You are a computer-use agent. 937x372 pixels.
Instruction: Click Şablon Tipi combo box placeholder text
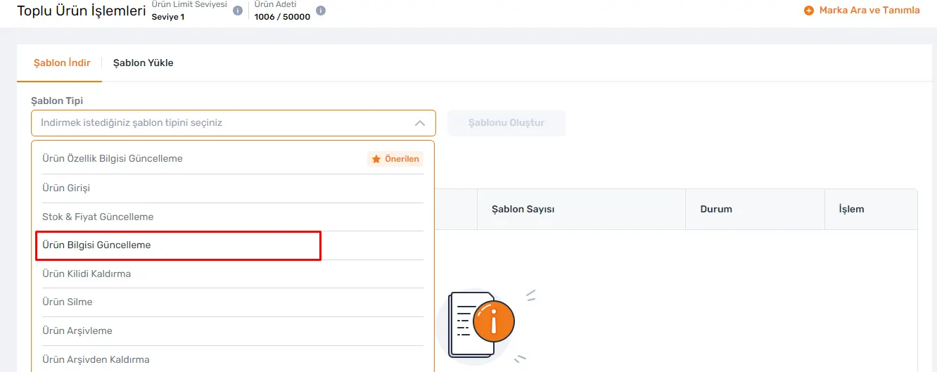point(132,122)
